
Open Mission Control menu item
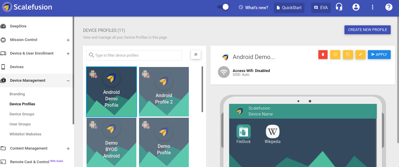tap(24, 40)
